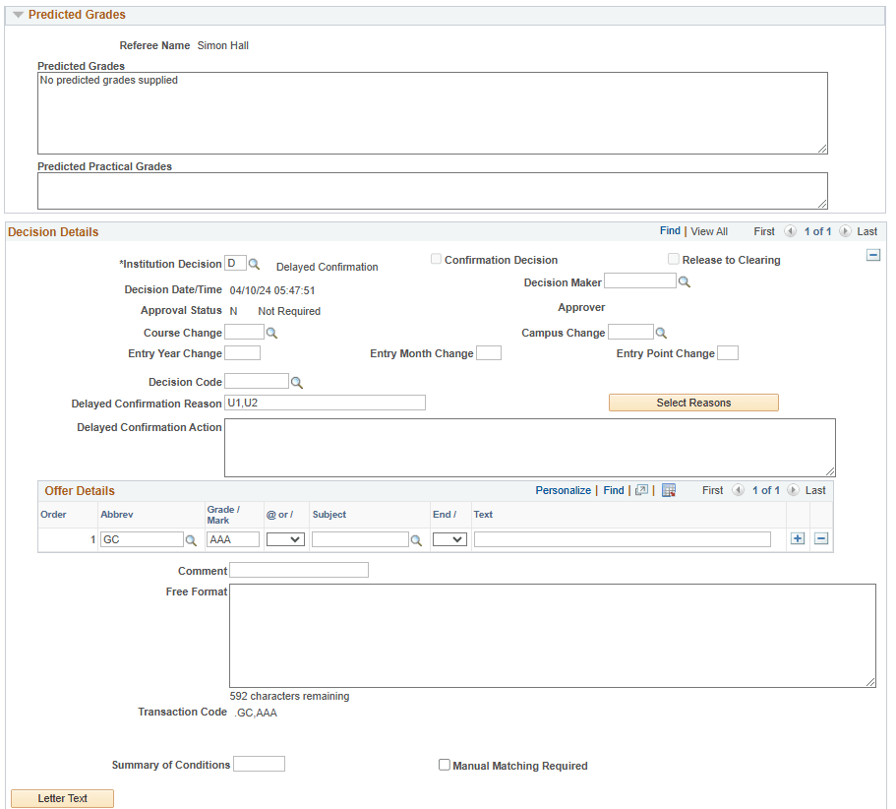Click the Abbrev field containing GC

tap(142, 539)
